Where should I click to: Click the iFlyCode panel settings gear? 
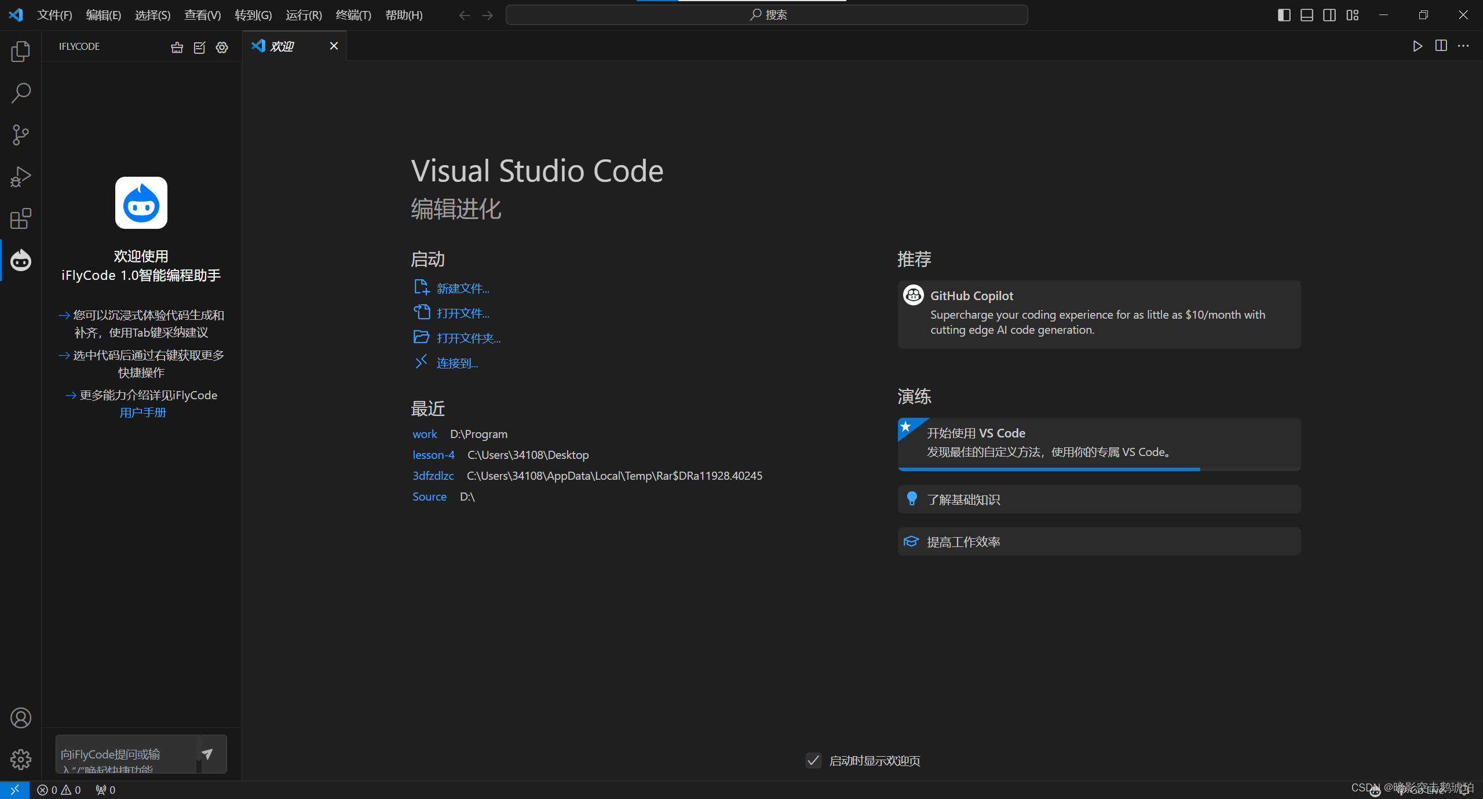tap(222, 47)
